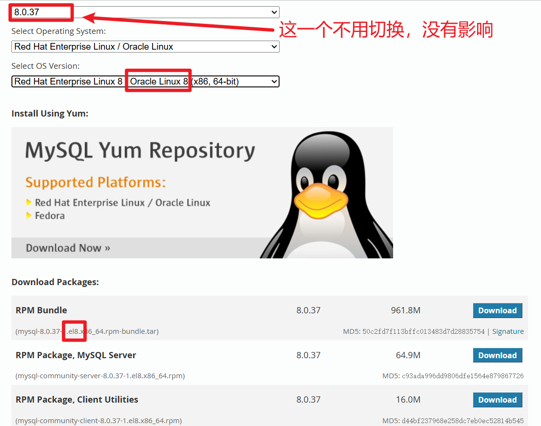
Task: Click the Tux penguin image
Action: pyautogui.click(x=327, y=194)
